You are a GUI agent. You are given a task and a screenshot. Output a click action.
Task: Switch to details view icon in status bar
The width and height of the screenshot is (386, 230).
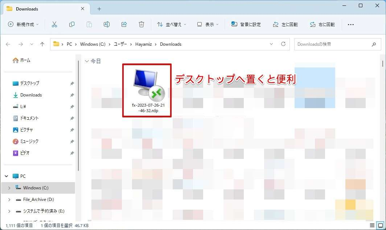click(x=372, y=225)
